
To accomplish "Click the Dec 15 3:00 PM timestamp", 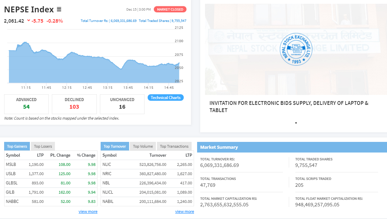I will pyautogui.click(x=138, y=9).
